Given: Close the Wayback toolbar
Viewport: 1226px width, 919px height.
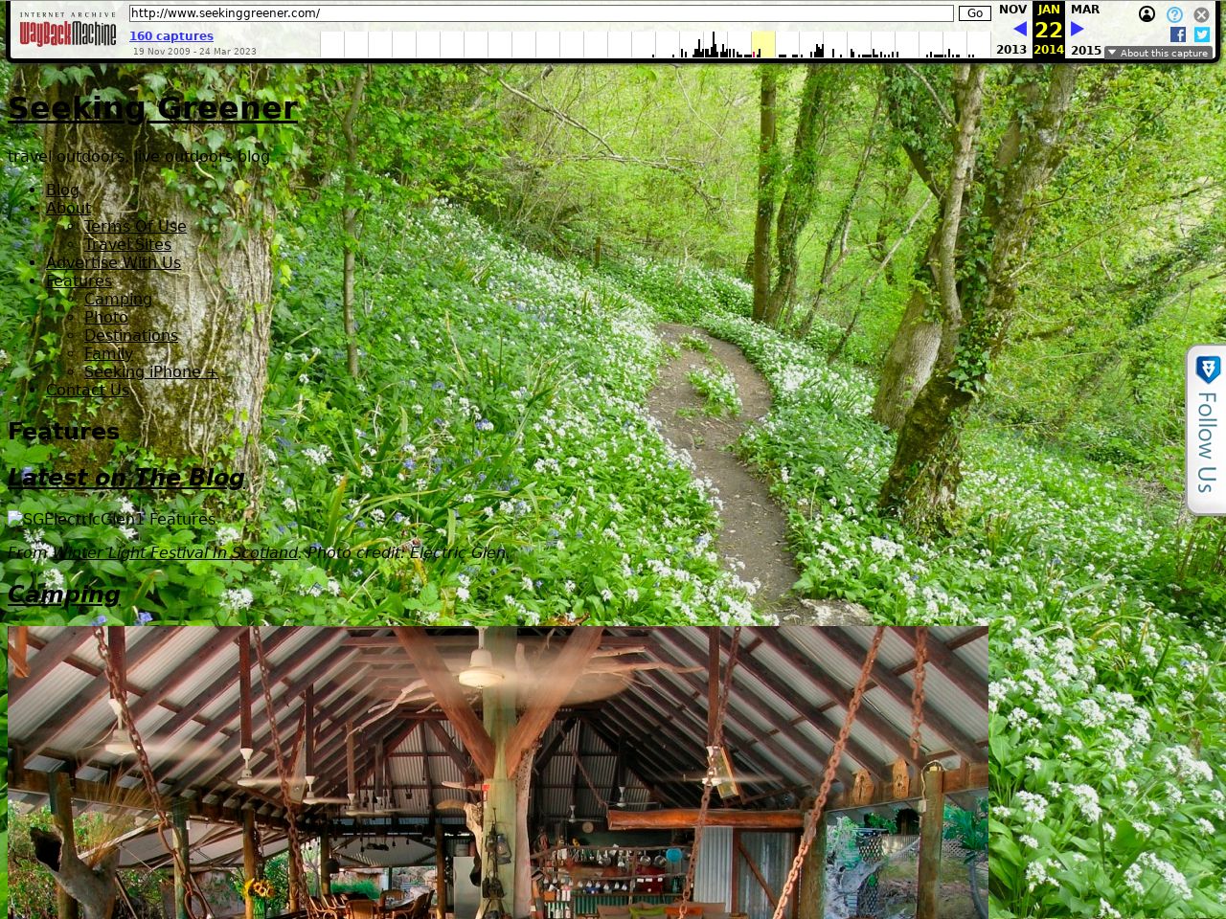Looking at the screenshot, I should (x=1201, y=14).
